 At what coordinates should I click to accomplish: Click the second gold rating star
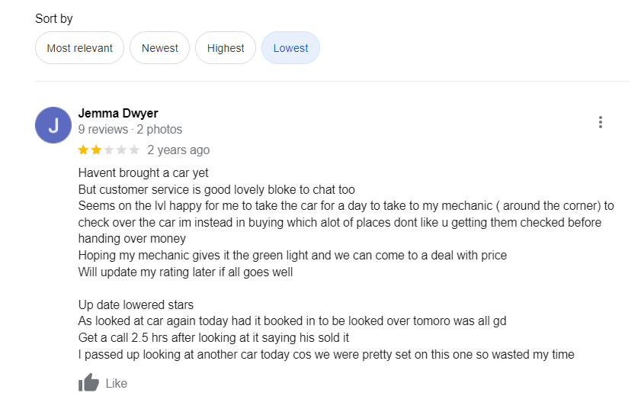click(97, 150)
